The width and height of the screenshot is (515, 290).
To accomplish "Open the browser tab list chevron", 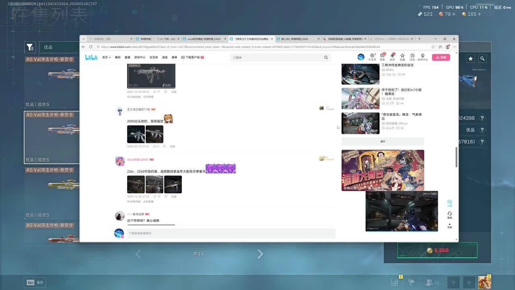I will tap(83, 39).
